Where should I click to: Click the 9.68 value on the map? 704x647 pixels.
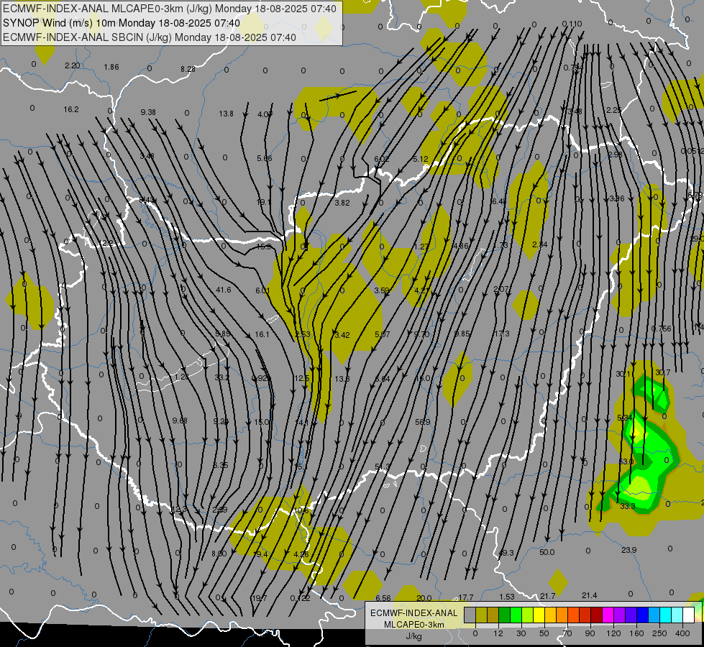(180, 421)
